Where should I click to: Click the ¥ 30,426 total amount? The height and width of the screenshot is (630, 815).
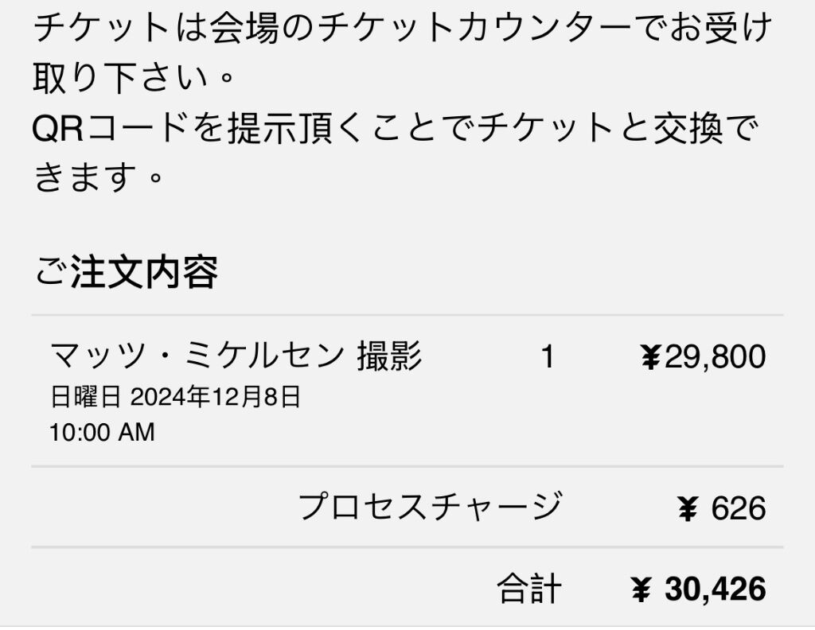pos(699,589)
